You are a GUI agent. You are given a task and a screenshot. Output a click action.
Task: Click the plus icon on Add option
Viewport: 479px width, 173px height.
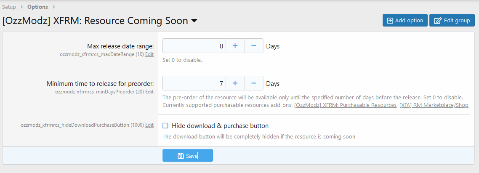(x=390, y=21)
